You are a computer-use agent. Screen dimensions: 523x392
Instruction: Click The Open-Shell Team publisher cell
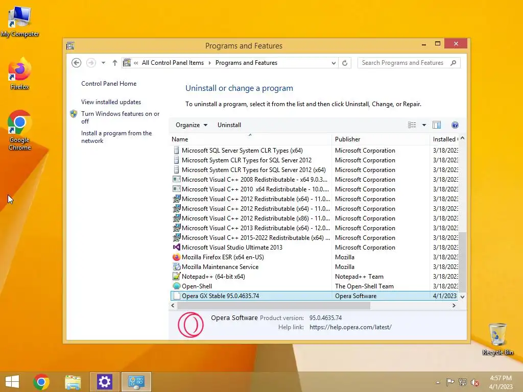364,286
